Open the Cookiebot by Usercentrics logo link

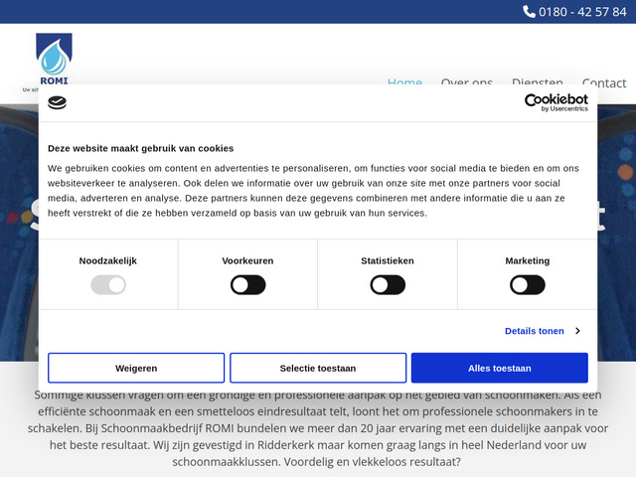[556, 102]
